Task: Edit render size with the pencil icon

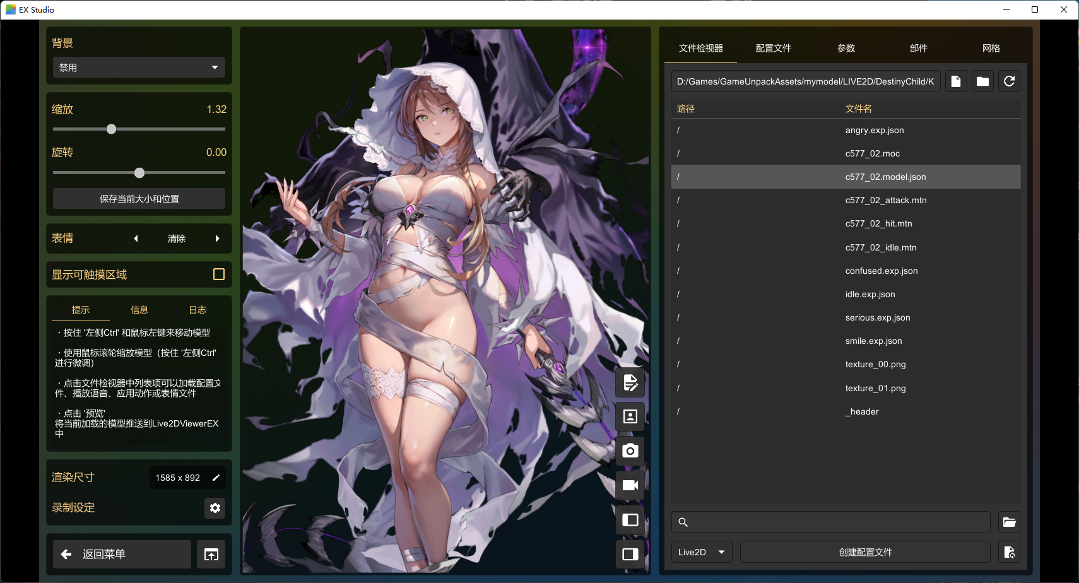Action: (x=216, y=478)
